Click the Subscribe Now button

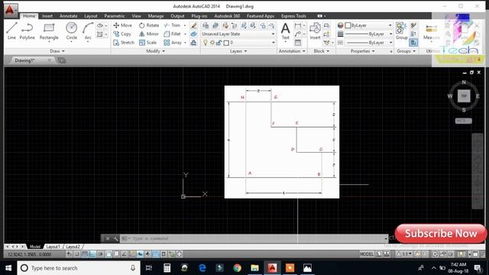tap(441, 233)
